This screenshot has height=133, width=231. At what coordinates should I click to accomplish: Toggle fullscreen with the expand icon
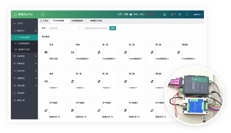tap(187, 14)
